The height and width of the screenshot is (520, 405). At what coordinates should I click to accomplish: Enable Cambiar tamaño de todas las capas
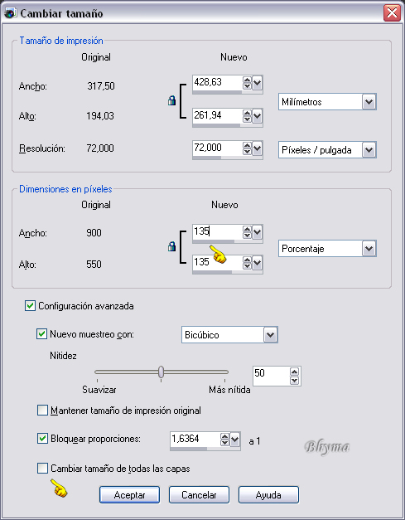point(42,469)
